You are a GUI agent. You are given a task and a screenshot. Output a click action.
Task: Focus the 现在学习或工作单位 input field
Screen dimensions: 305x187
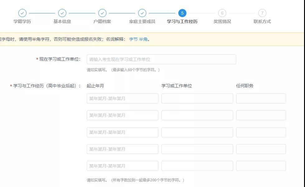pyautogui.click(x=161, y=59)
